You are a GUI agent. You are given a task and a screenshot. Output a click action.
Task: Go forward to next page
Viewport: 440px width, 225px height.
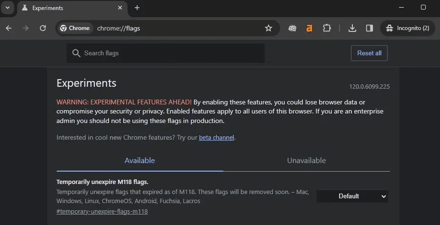point(26,28)
